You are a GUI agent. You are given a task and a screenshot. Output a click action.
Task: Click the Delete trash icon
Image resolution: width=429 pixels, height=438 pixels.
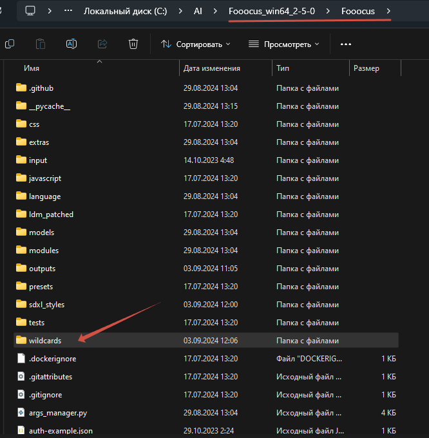(133, 44)
